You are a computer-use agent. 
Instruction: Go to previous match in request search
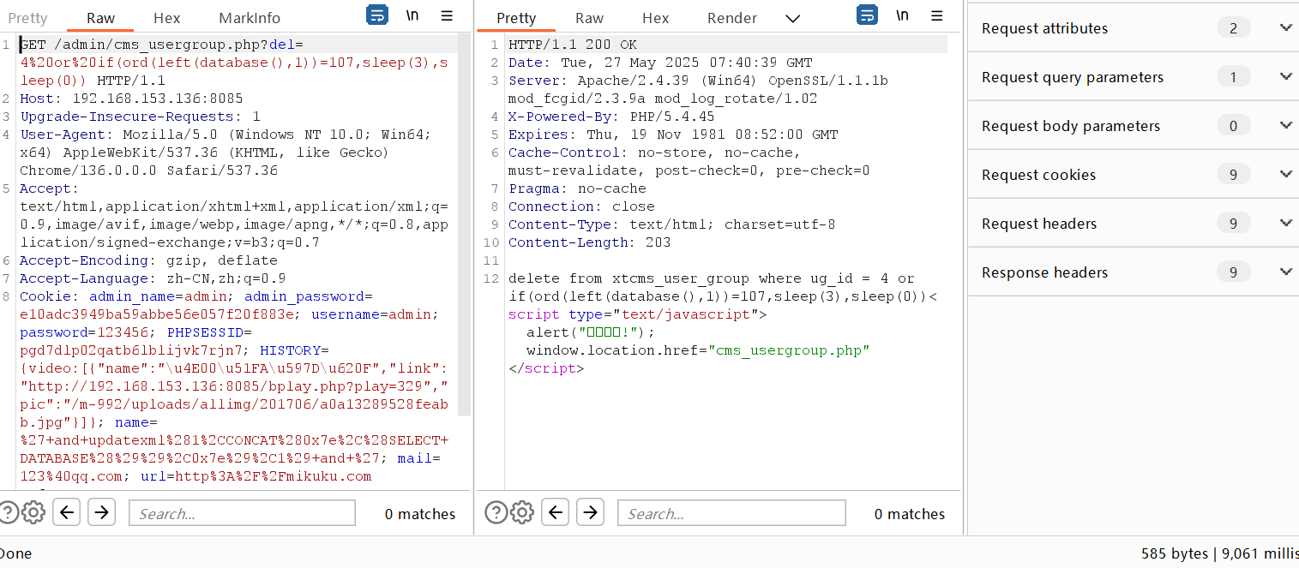tap(67, 512)
